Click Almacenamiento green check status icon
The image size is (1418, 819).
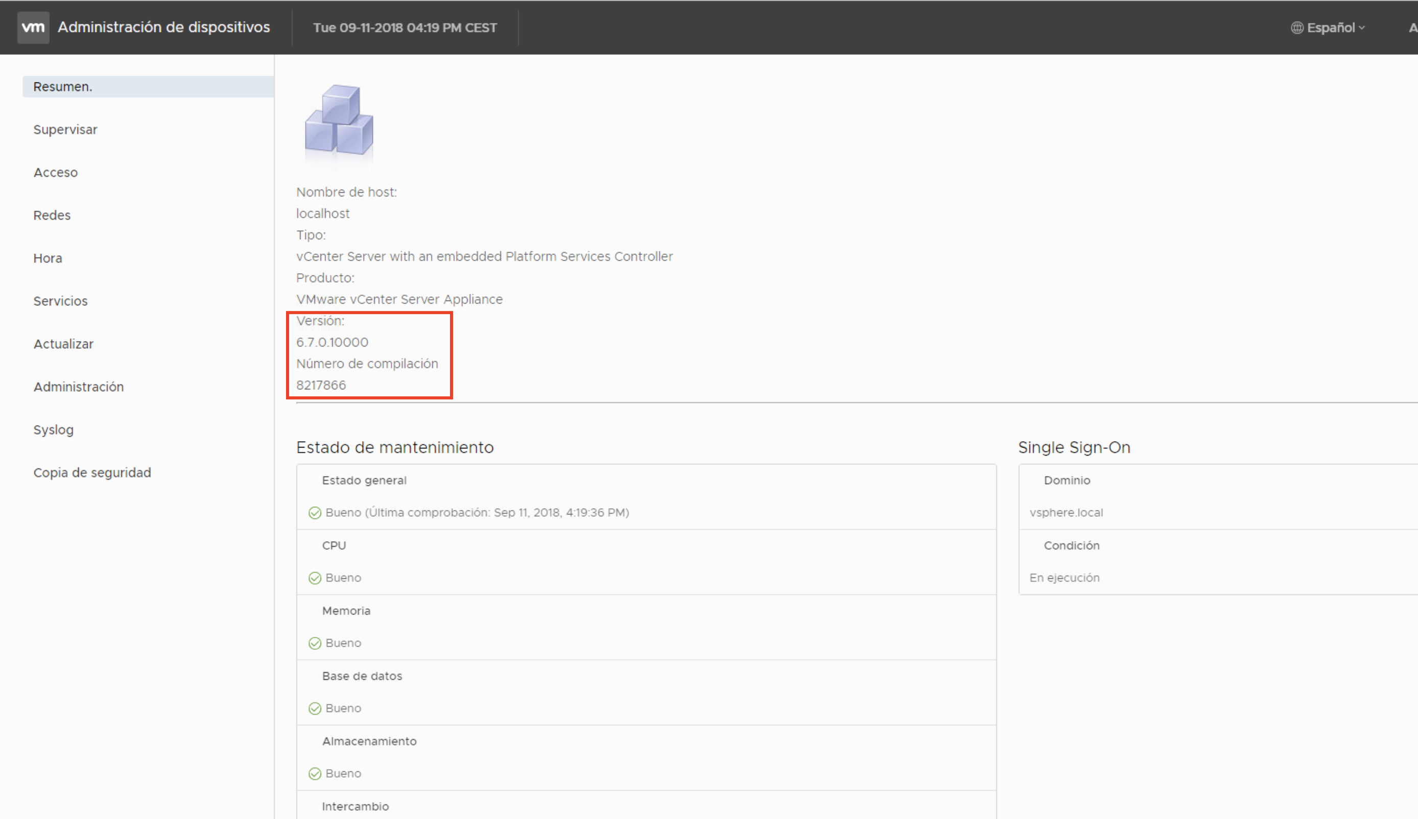[315, 774]
